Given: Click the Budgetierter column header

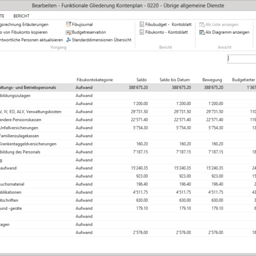Looking at the screenshot, I should point(244,80).
